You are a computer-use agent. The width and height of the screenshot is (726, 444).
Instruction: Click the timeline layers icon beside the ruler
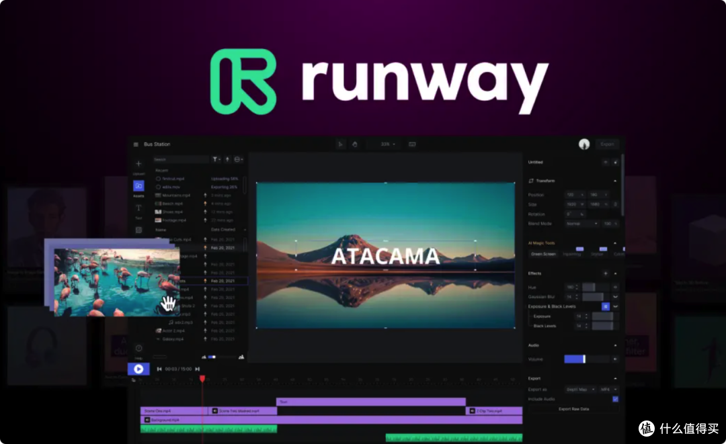134,380
